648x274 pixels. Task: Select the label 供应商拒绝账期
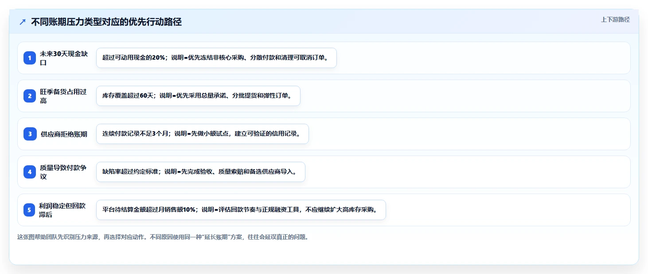(64, 134)
